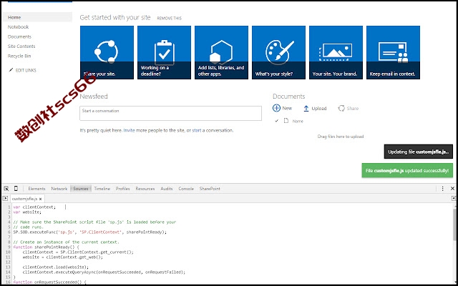Click the Share sync icon in Documents
This screenshot has height=286, width=458.
[x=341, y=108]
